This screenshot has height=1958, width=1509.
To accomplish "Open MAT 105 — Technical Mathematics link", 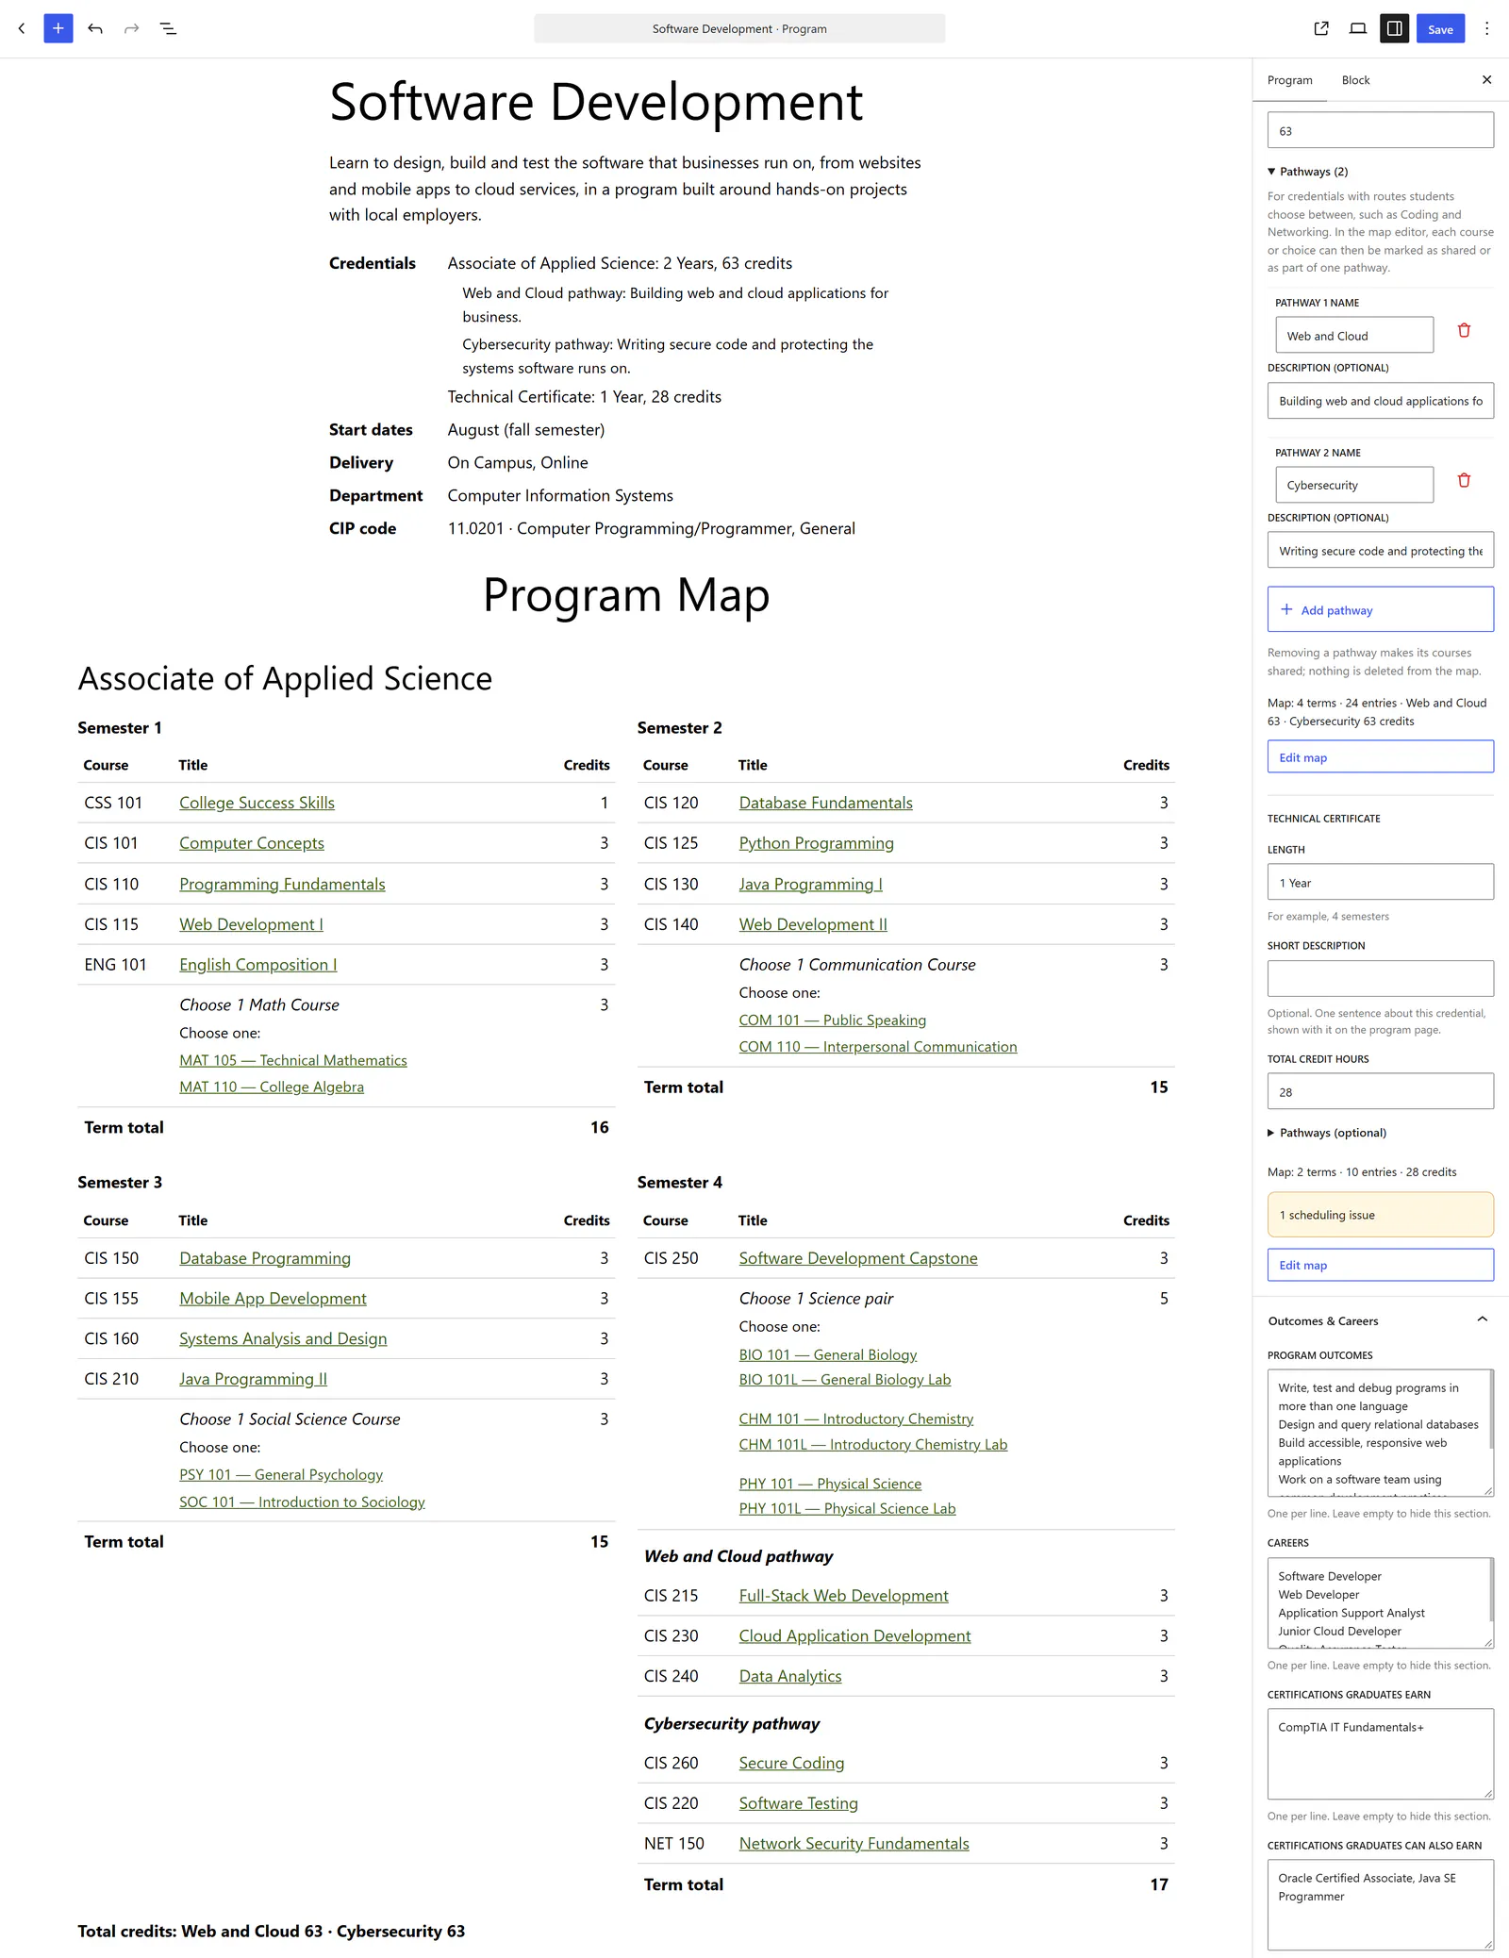I will (293, 1060).
